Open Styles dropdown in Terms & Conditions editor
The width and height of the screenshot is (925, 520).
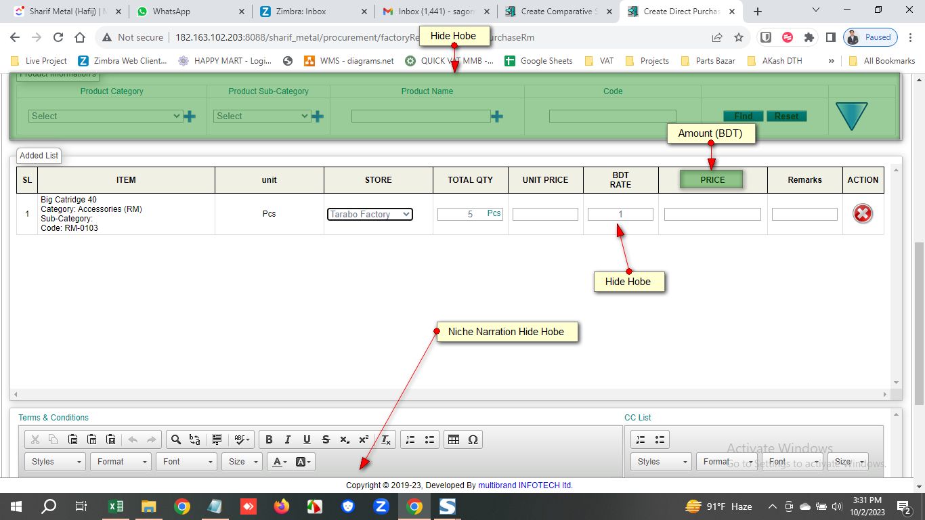coord(56,462)
